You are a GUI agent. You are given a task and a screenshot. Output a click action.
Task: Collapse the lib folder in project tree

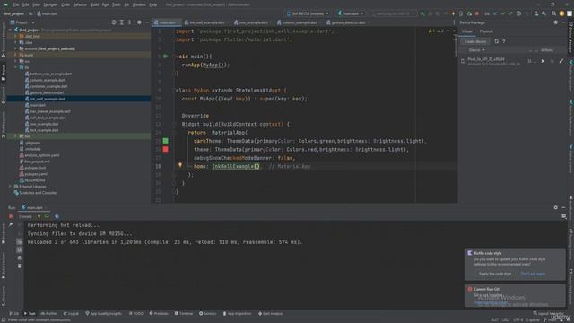click(15, 67)
